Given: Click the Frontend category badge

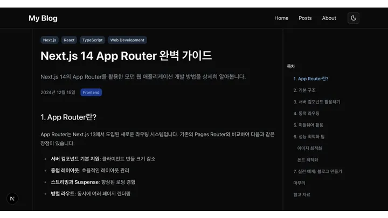Looking at the screenshot, I should pos(91,93).
